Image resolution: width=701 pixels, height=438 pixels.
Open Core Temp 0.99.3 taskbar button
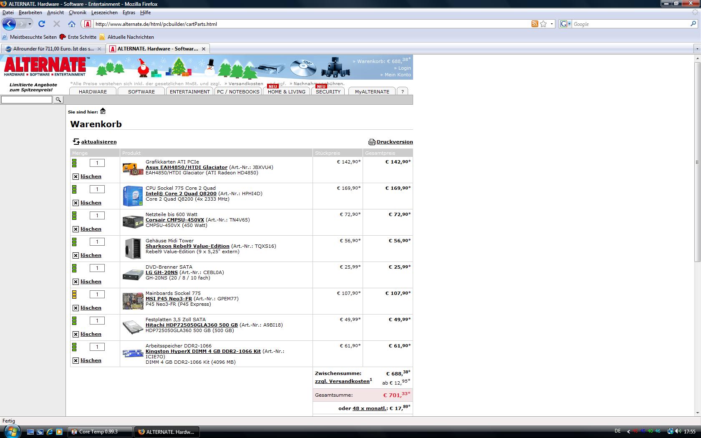pos(100,432)
